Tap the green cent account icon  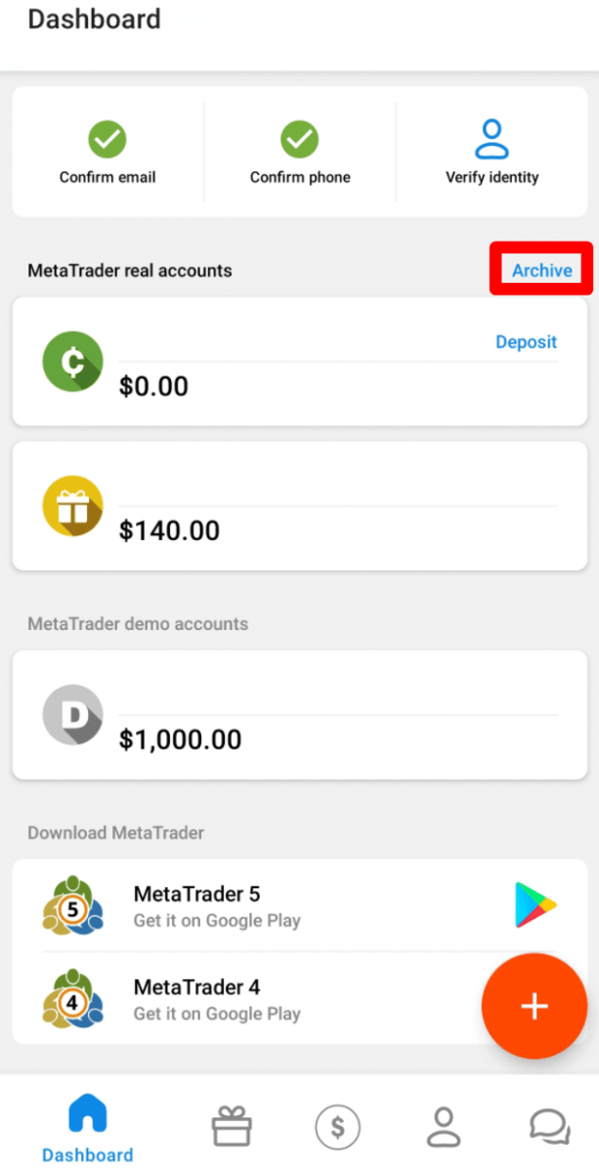(x=73, y=361)
